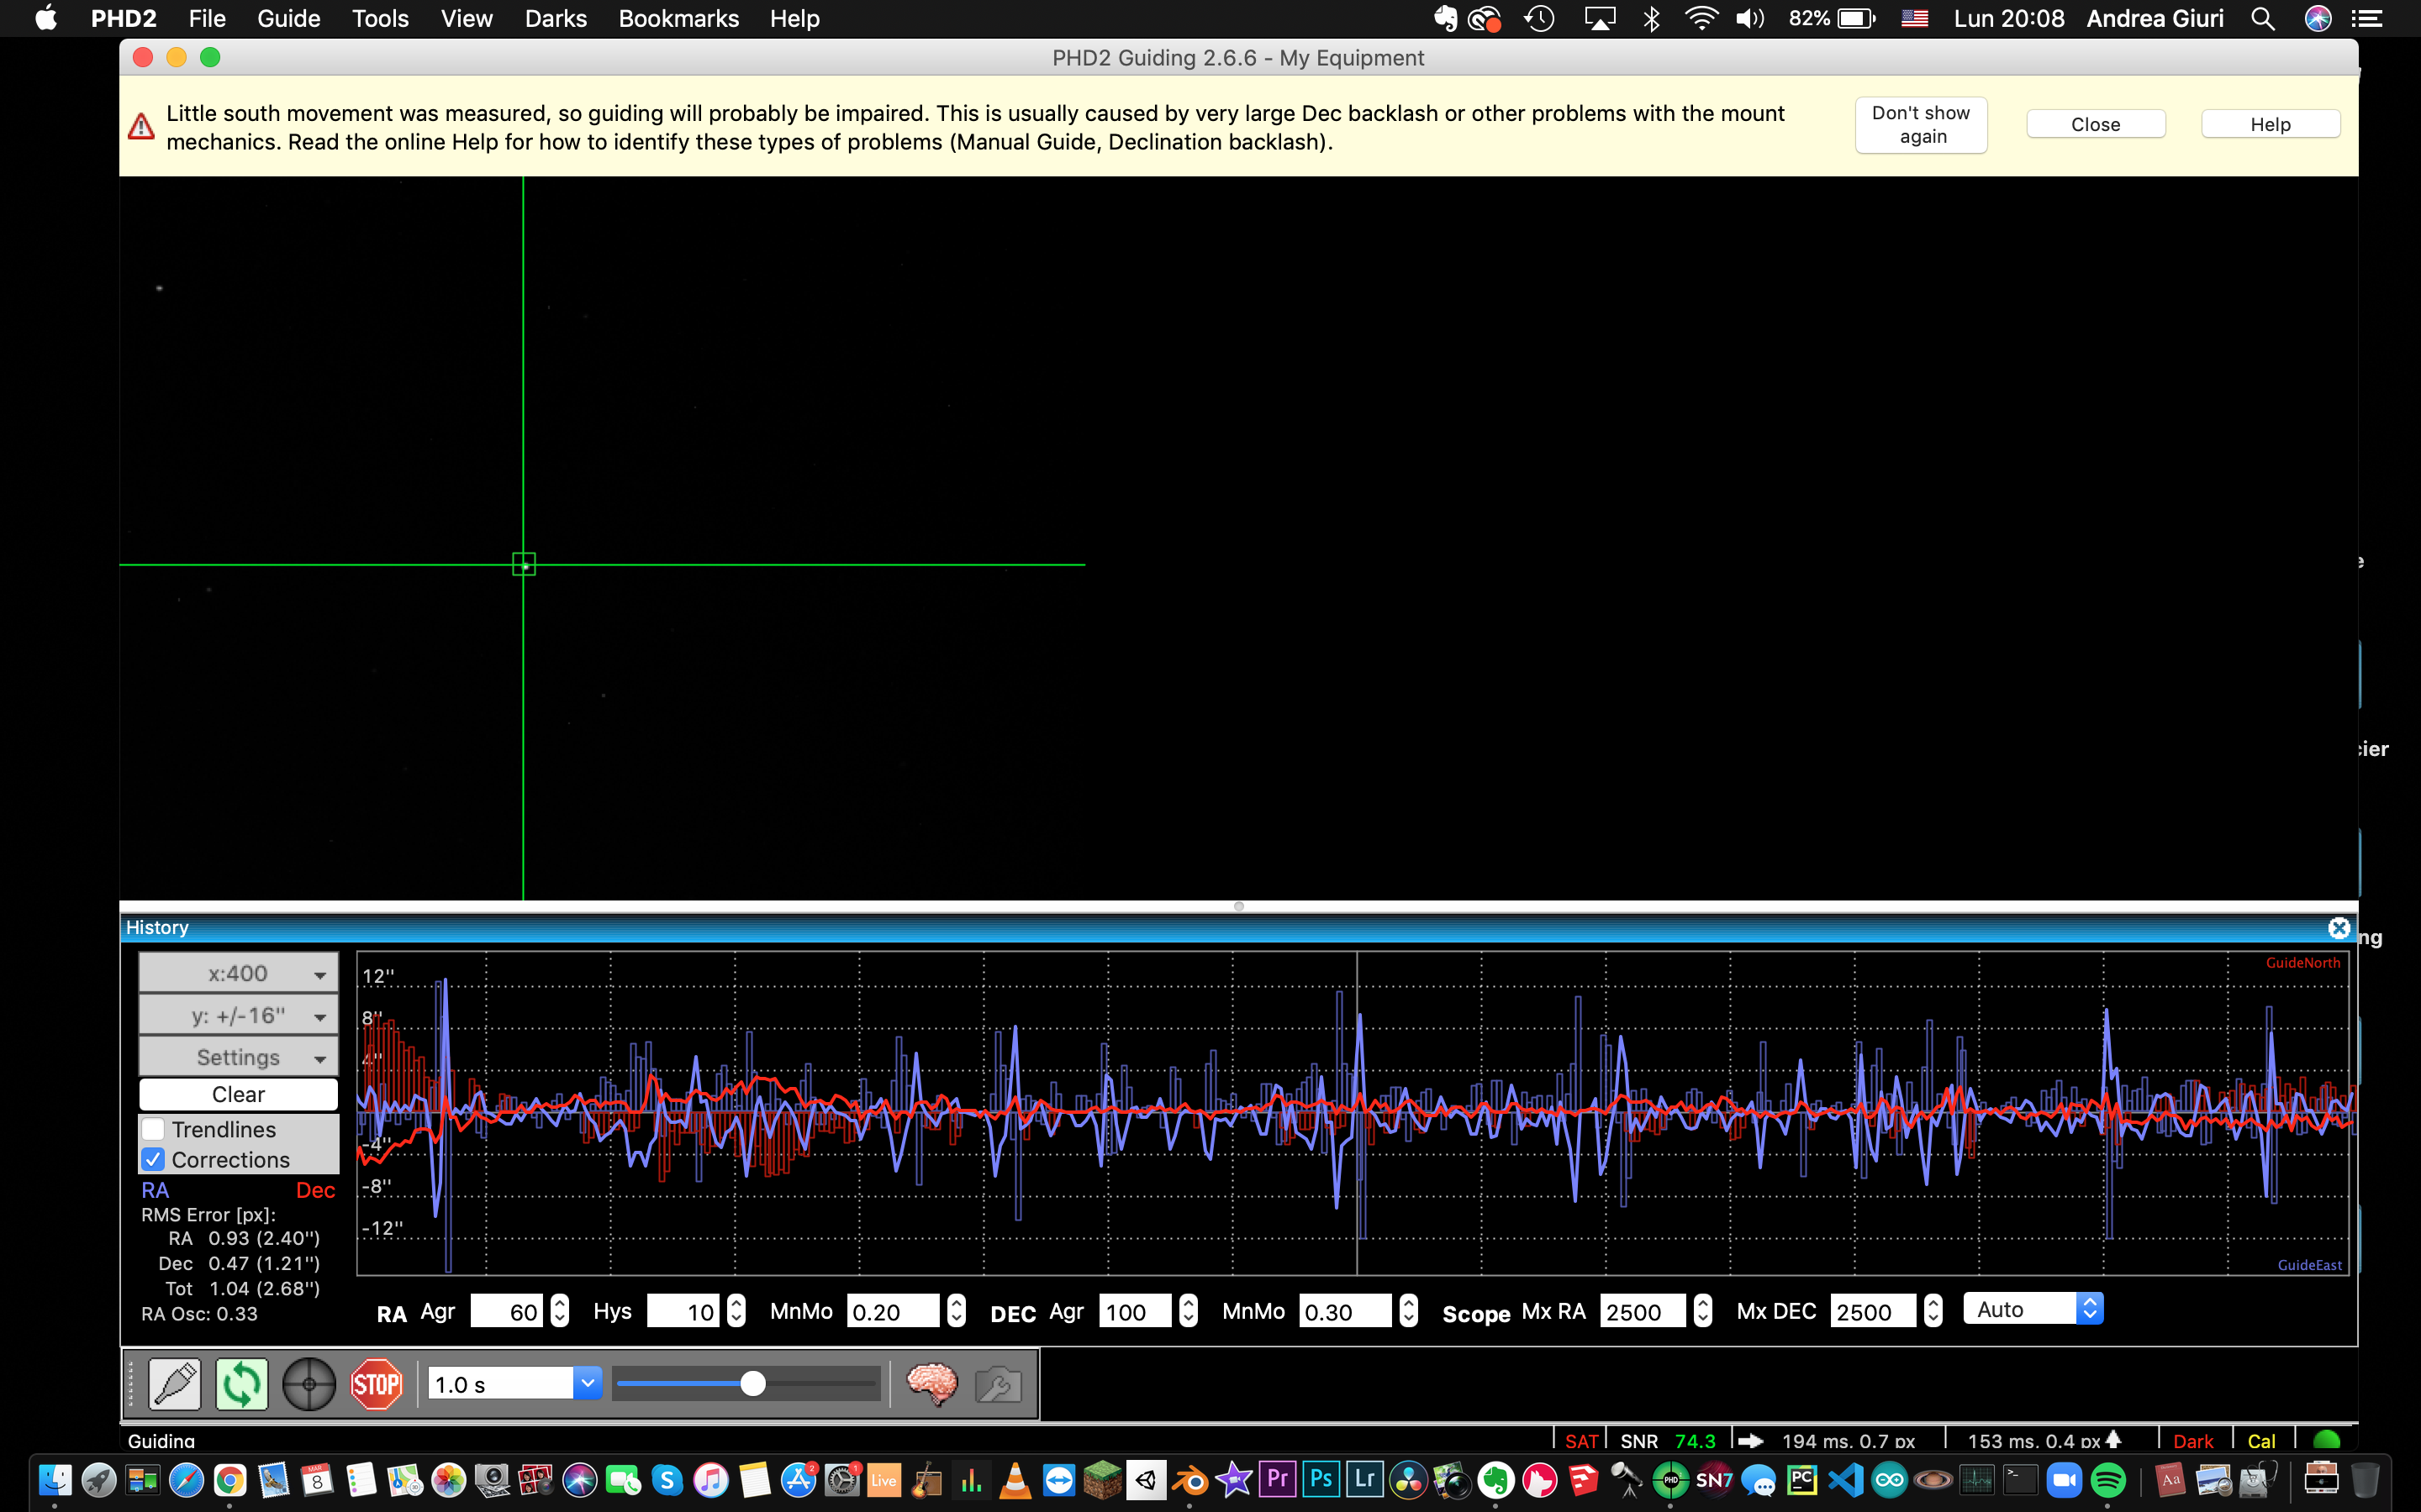This screenshot has height=1512, width=2421.
Task: Open the Tools menu
Action: coord(380,18)
